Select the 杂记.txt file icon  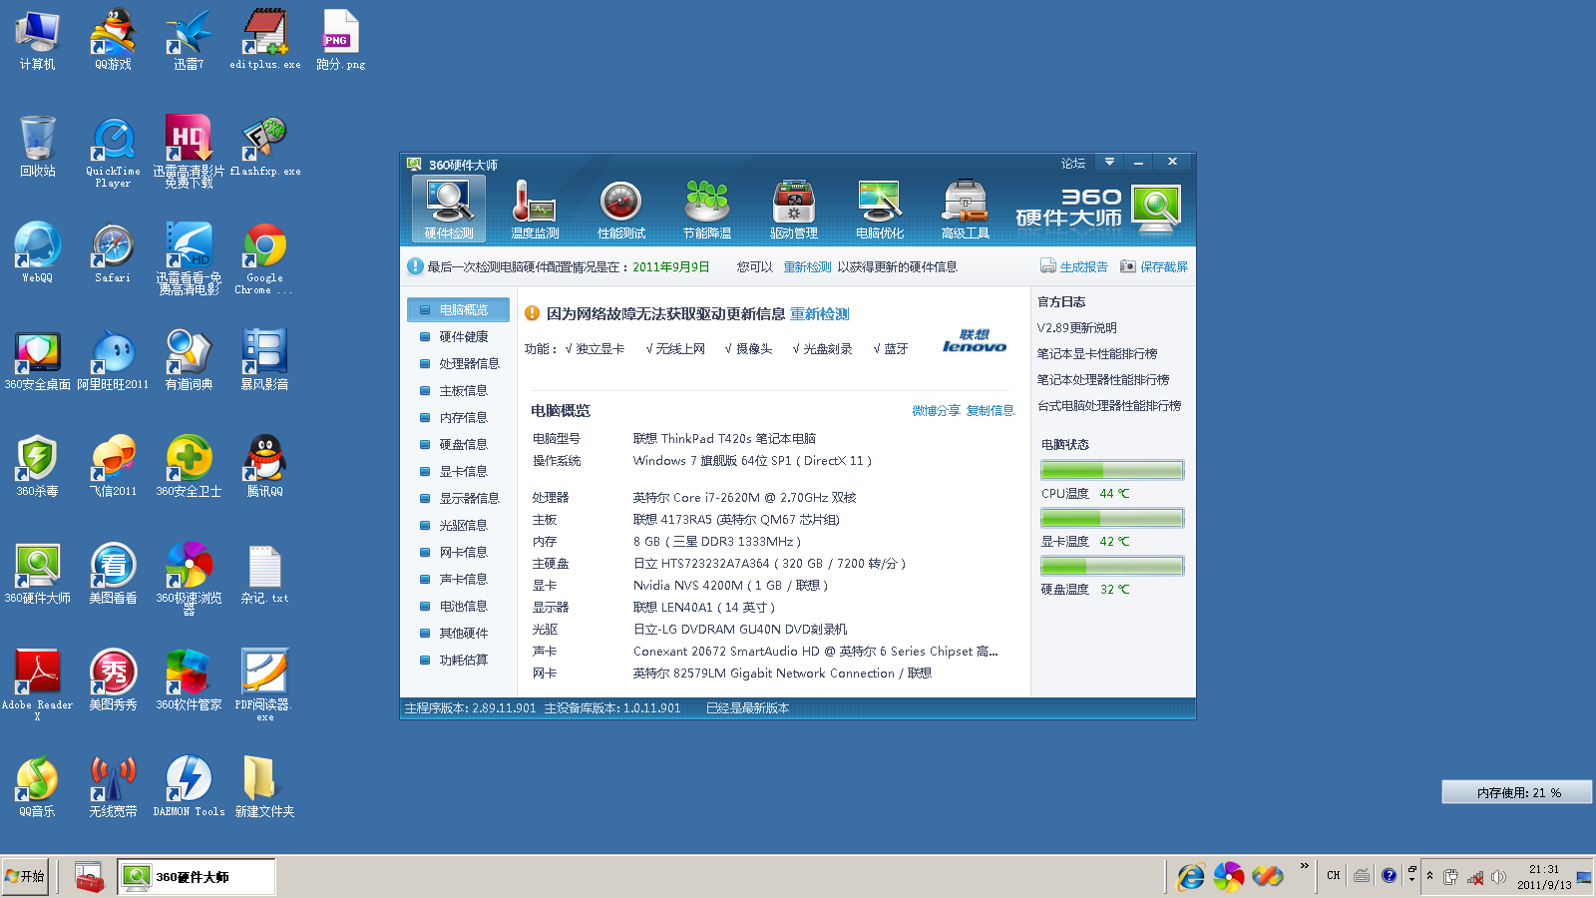(x=264, y=574)
